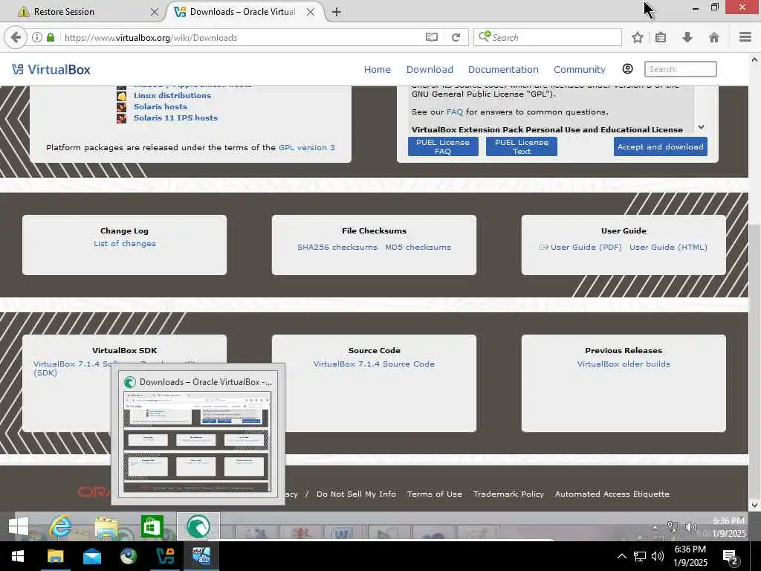Open the User Guide (HTML) link

[668, 247]
